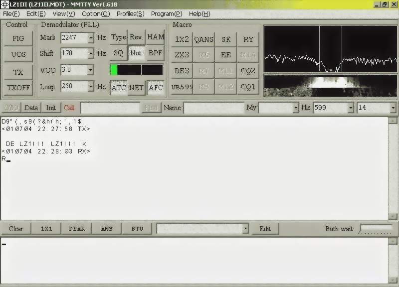
Task: Click the HAM default button
Action: point(156,37)
